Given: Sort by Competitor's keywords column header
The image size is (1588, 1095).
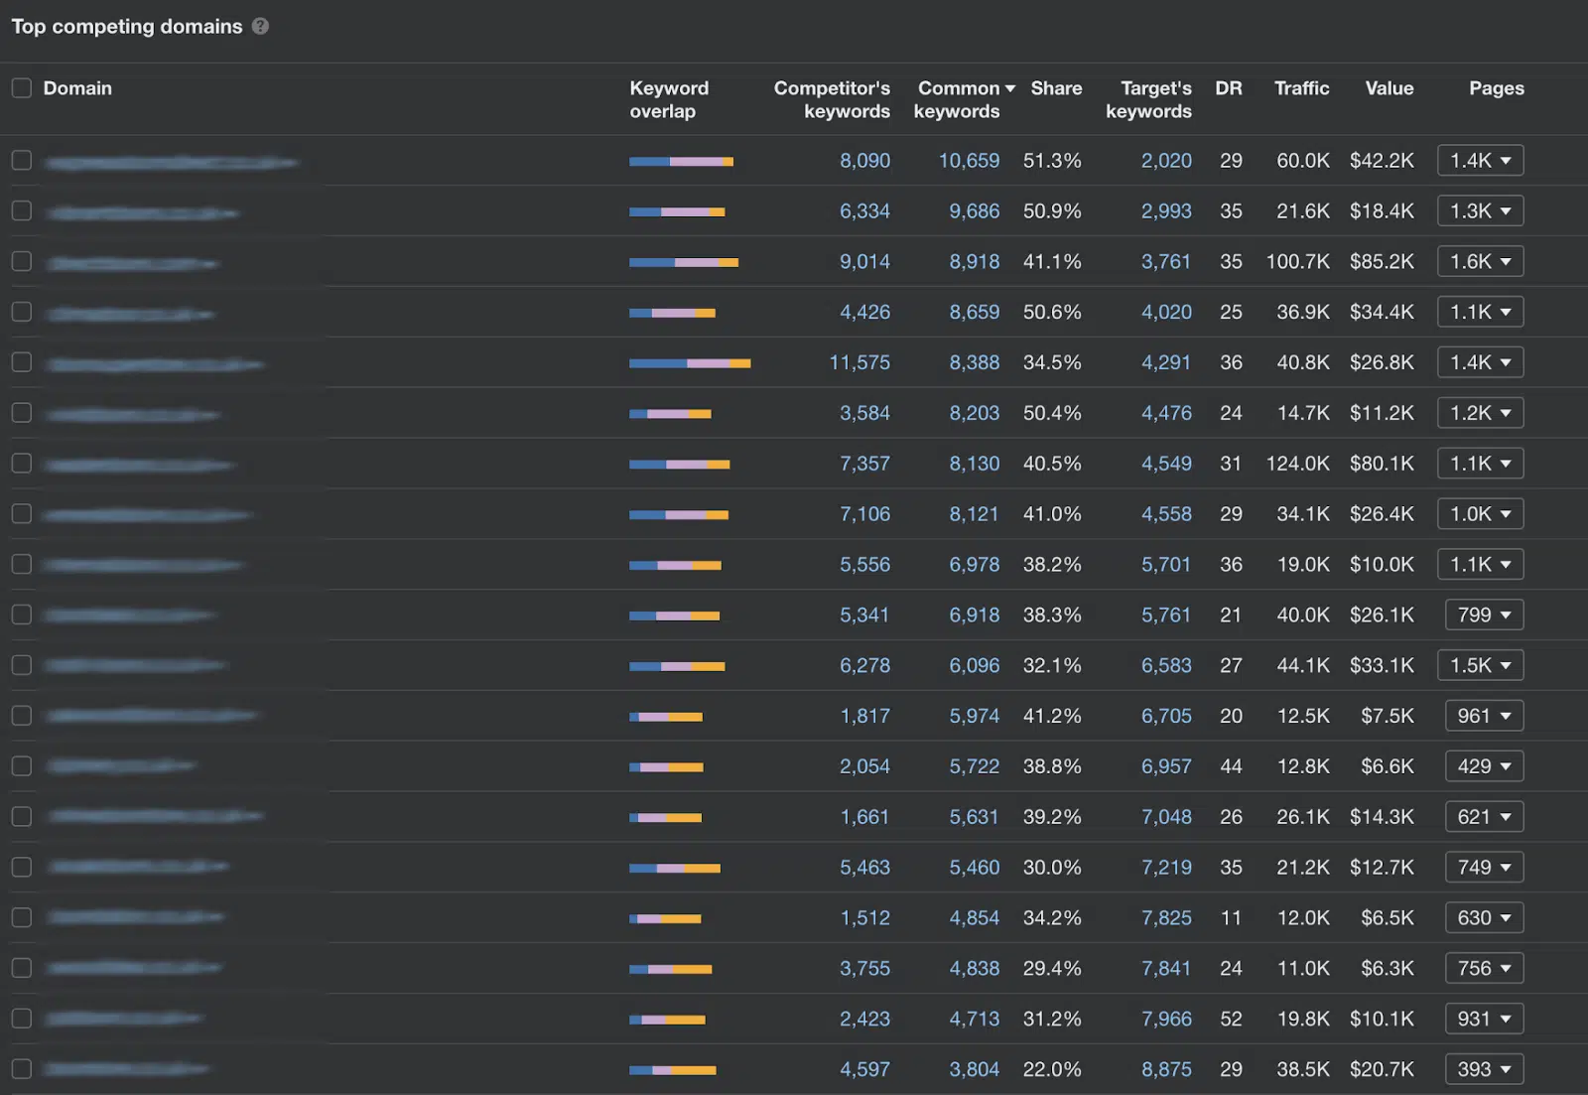Looking at the screenshot, I should (x=832, y=99).
